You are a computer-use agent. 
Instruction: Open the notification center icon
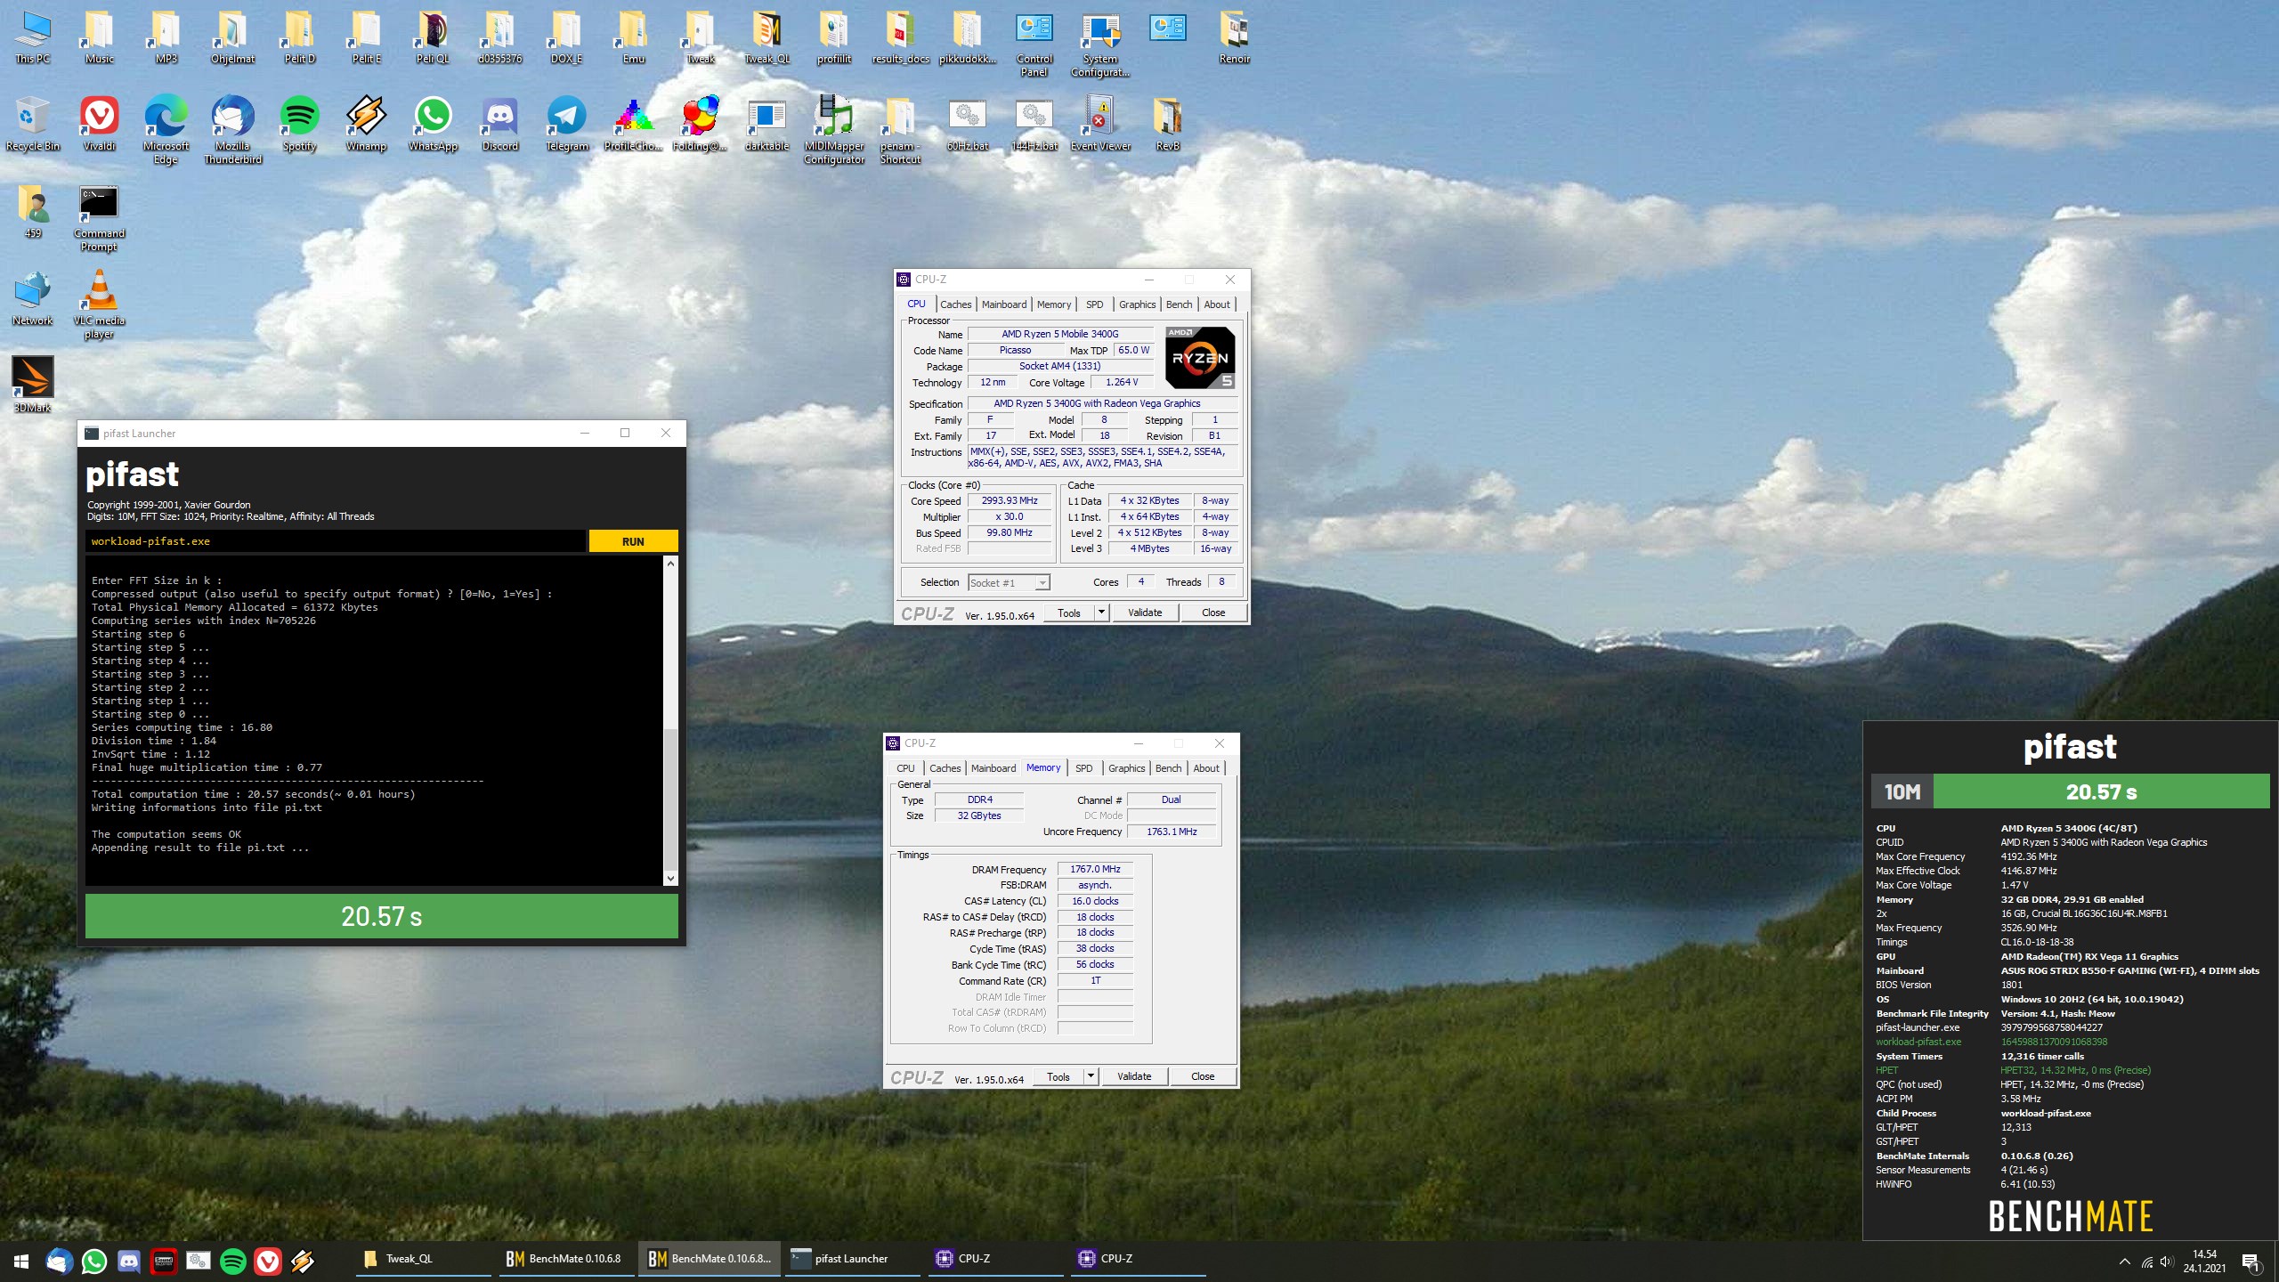click(2251, 1261)
